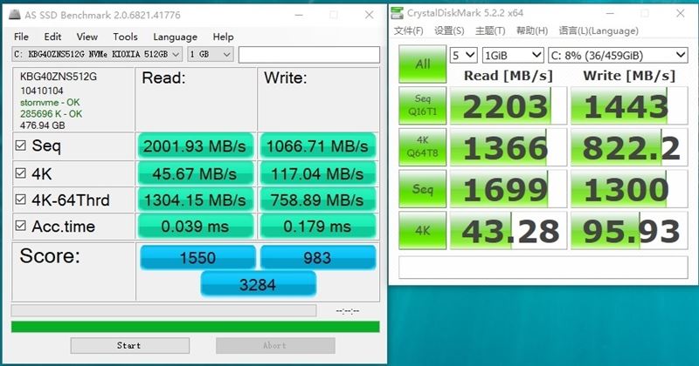Open the KIOXIA drive selection dropdown
699x366 pixels.
[97, 54]
